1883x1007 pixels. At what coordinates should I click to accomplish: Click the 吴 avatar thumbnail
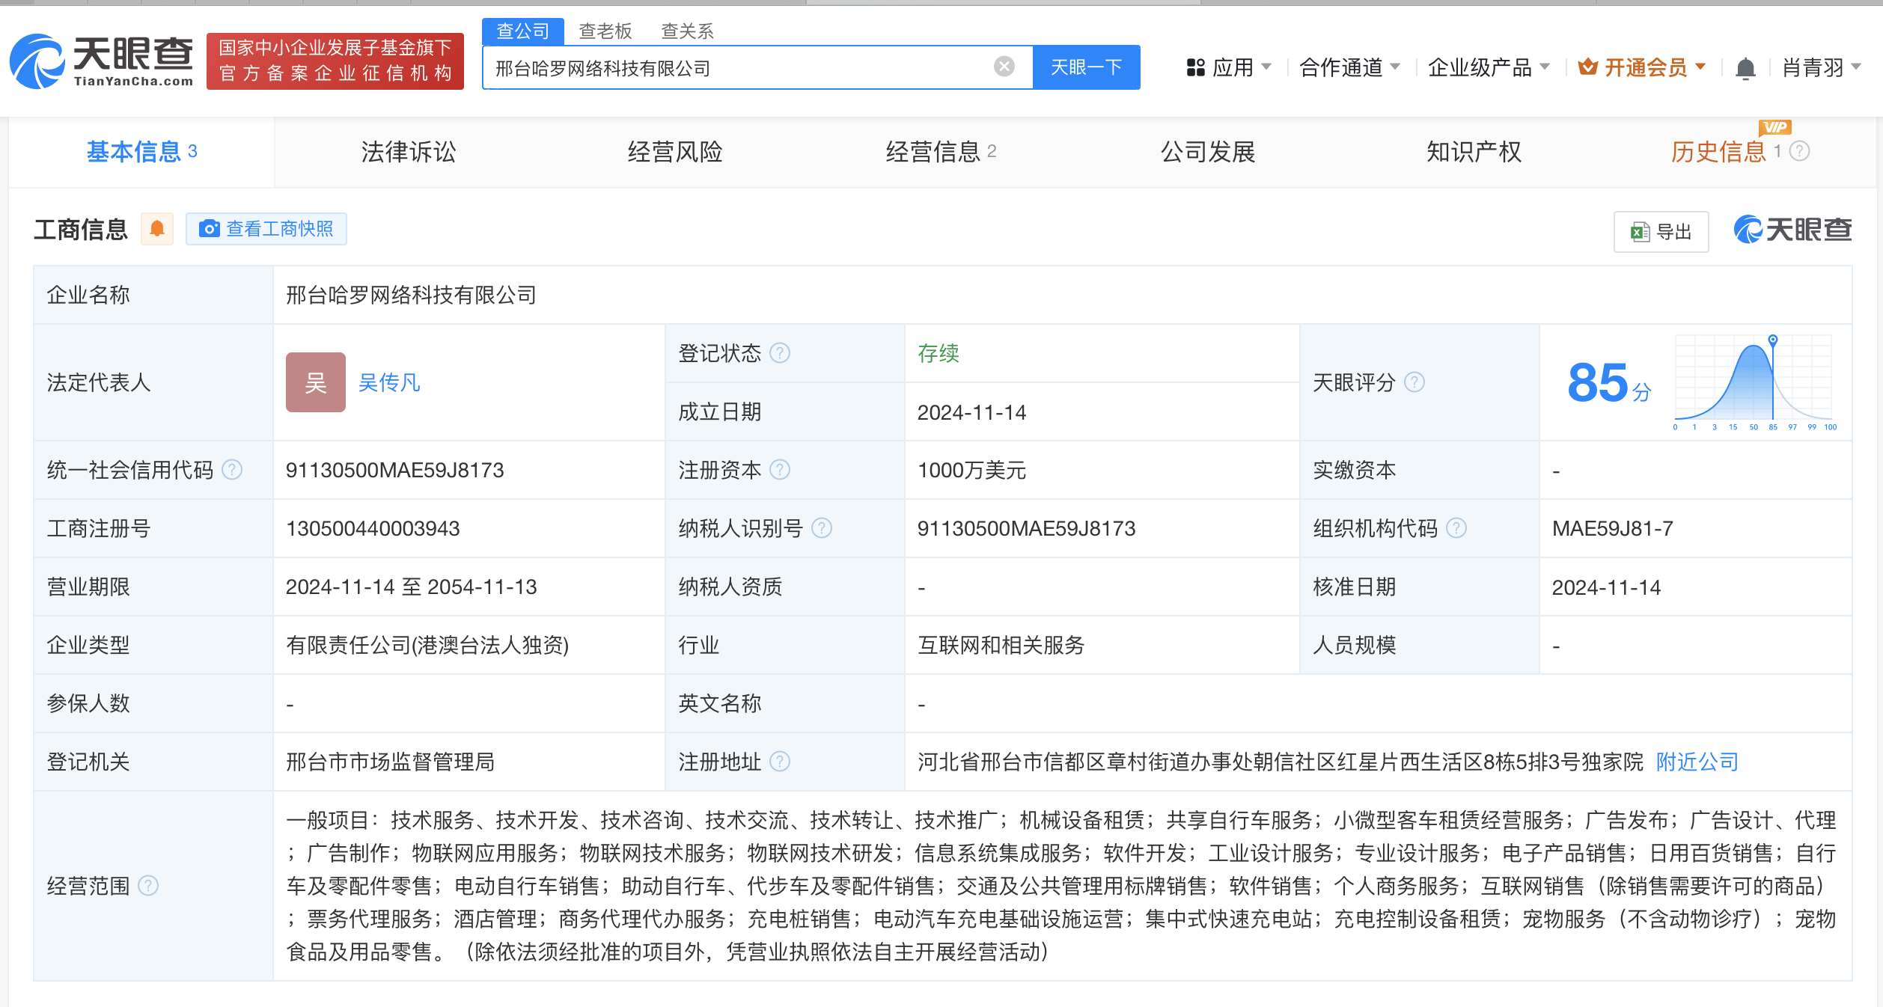point(315,382)
